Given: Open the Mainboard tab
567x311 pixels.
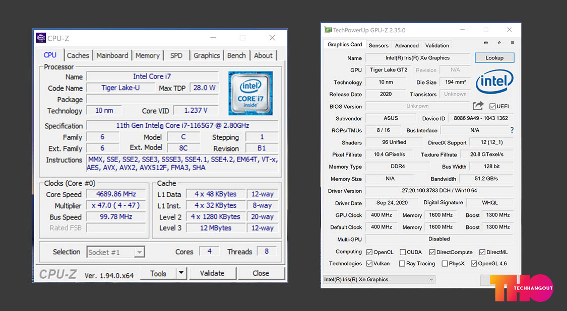Looking at the screenshot, I should click(112, 56).
